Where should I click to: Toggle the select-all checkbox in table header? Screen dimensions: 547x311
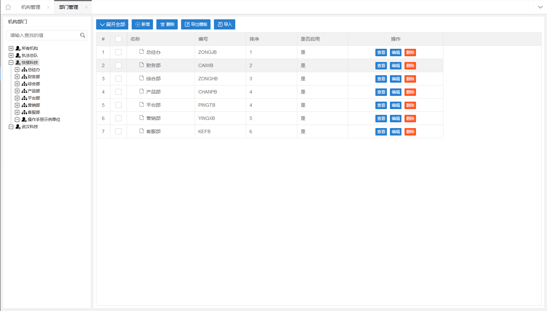[118, 39]
